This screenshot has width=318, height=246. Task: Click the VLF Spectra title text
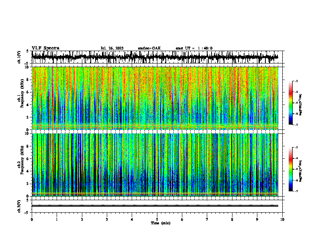click(x=45, y=48)
